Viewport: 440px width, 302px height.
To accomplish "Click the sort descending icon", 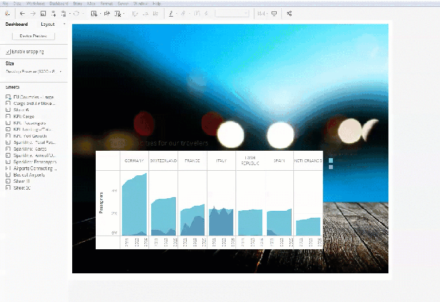I will coord(155,14).
